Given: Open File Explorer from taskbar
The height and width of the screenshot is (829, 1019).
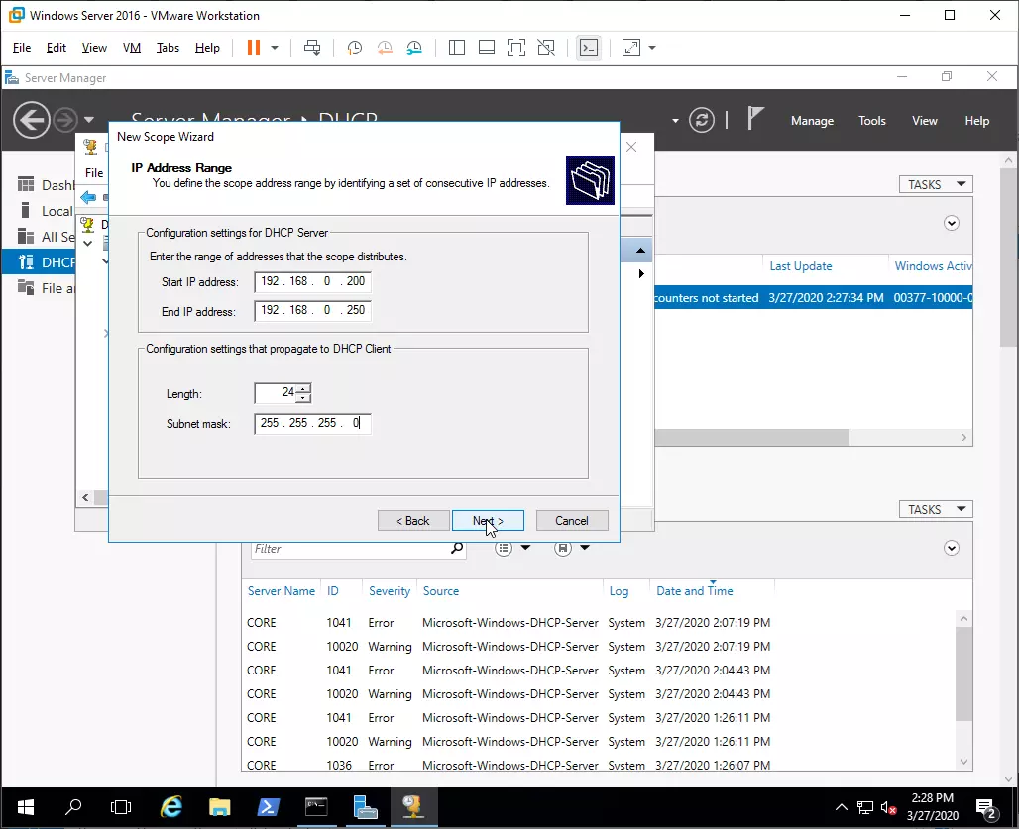Looking at the screenshot, I should point(220,807).
